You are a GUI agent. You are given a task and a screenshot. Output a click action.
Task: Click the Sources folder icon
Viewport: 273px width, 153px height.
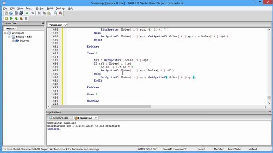17,41
